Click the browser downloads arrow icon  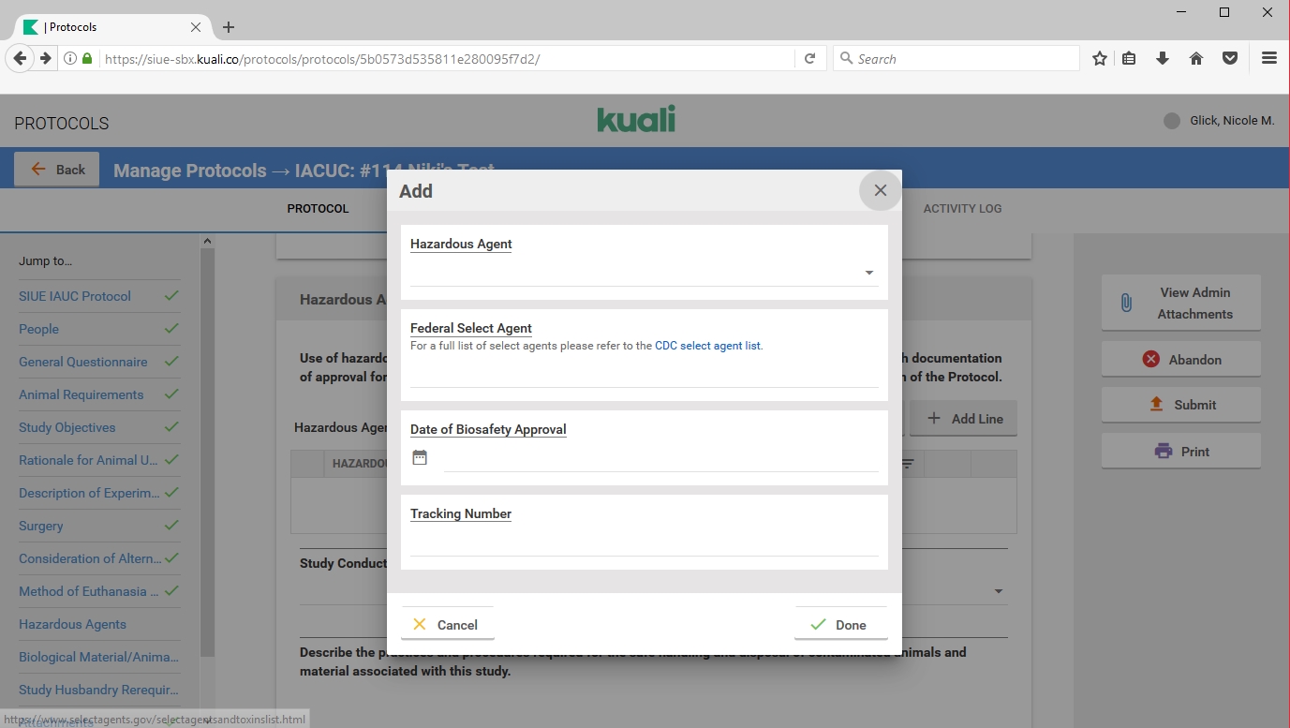tap(1163, 58)
